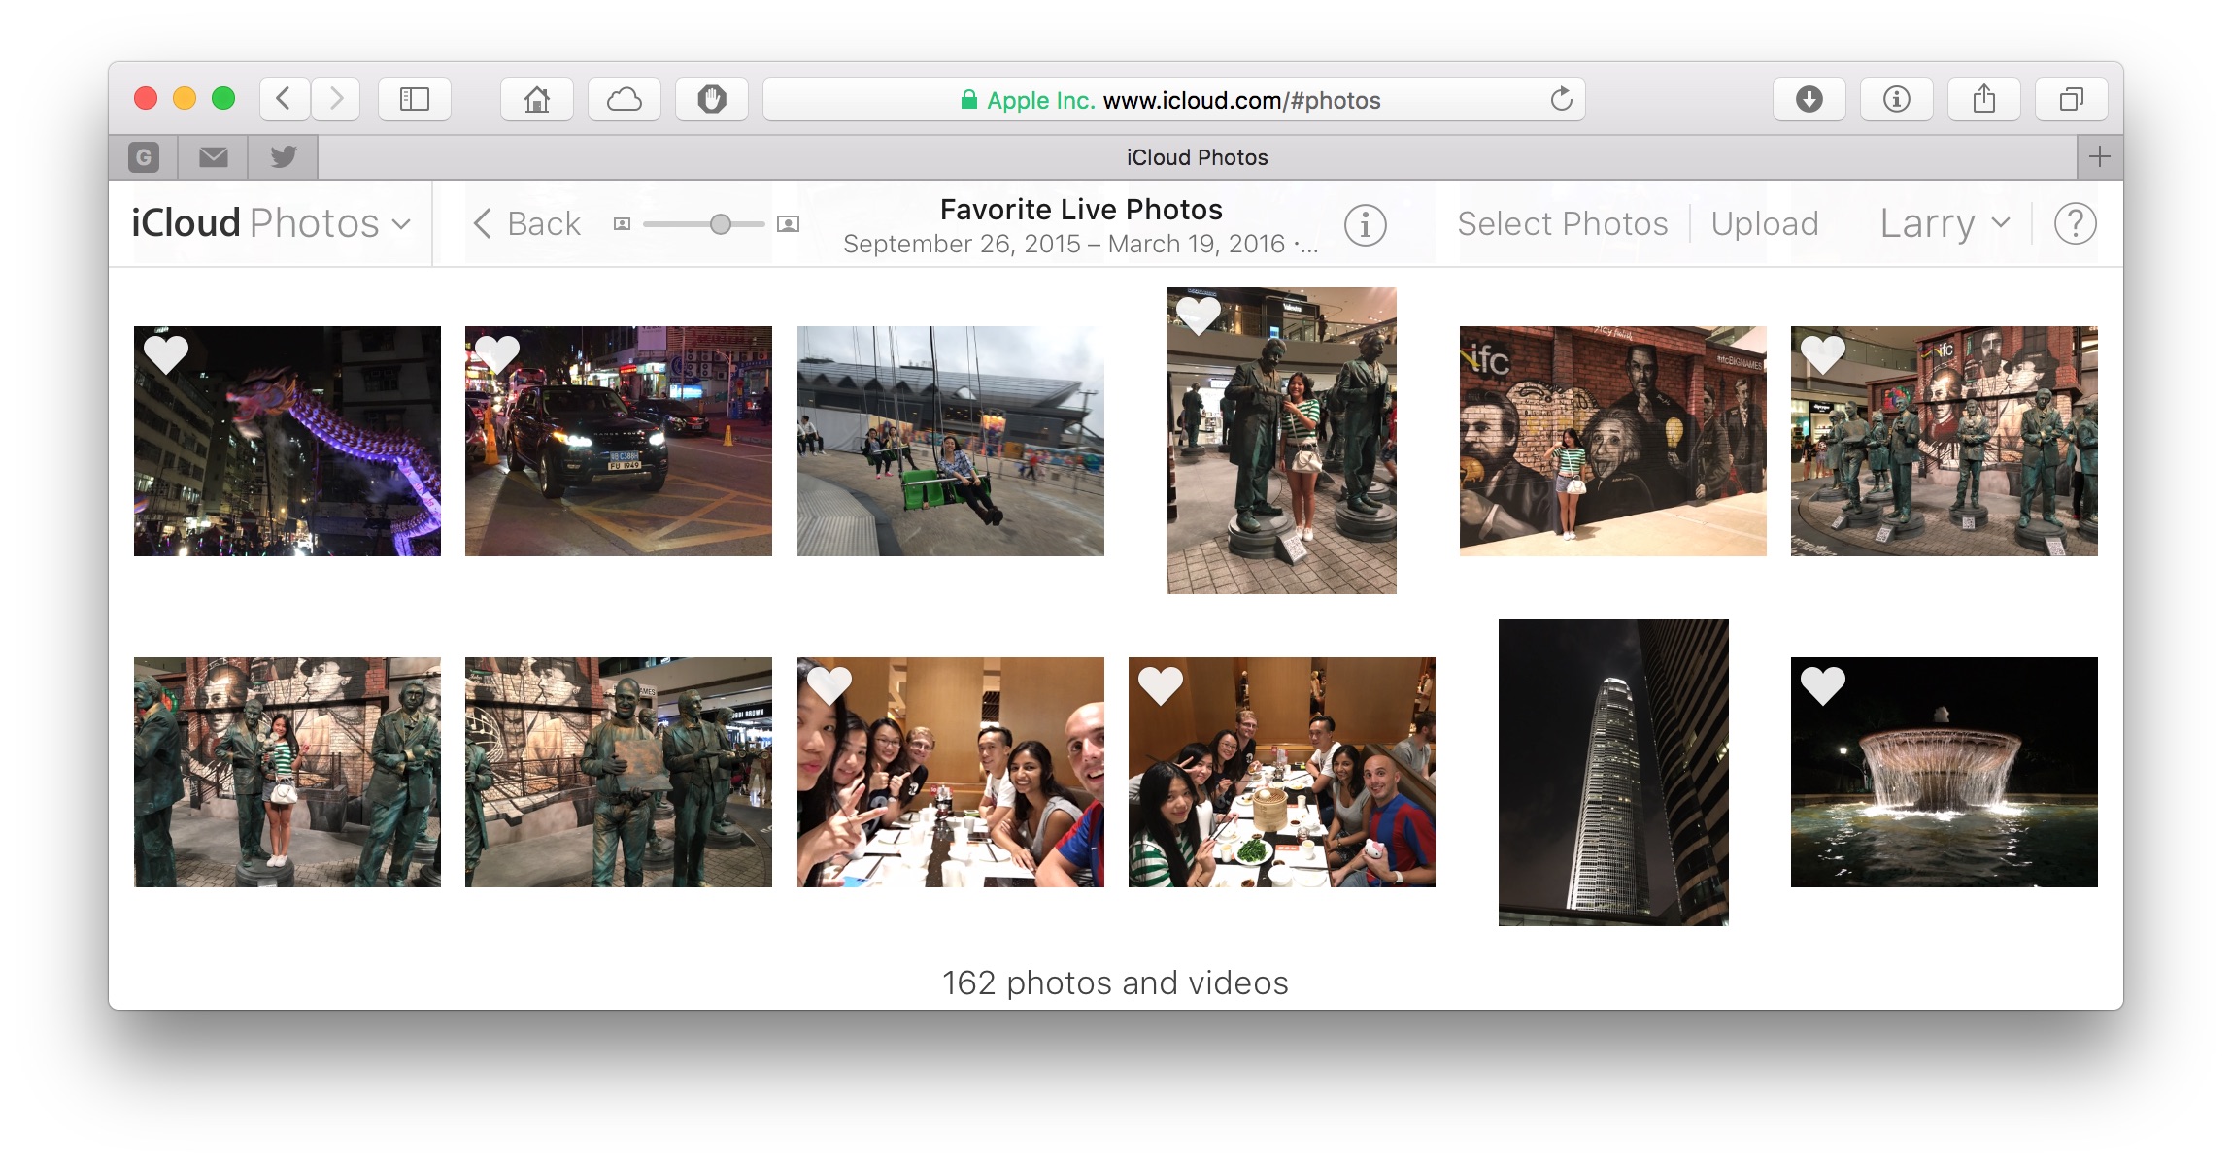Switch to the Twitter pinned tab
2232x1165 pixels.
[283, 156]
